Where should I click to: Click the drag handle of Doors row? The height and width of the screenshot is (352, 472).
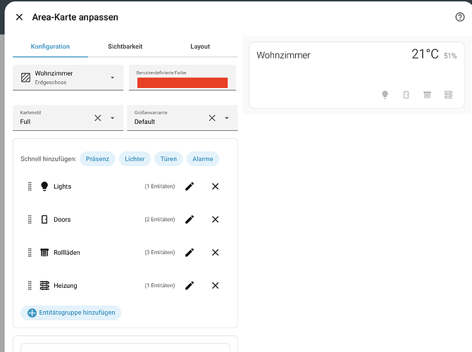(30, 220)
